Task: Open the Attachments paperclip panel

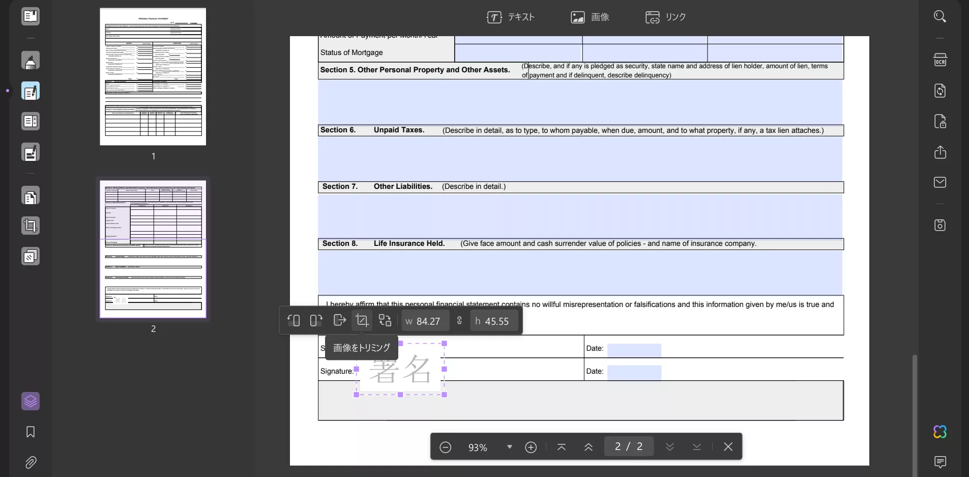Action: 31,462
